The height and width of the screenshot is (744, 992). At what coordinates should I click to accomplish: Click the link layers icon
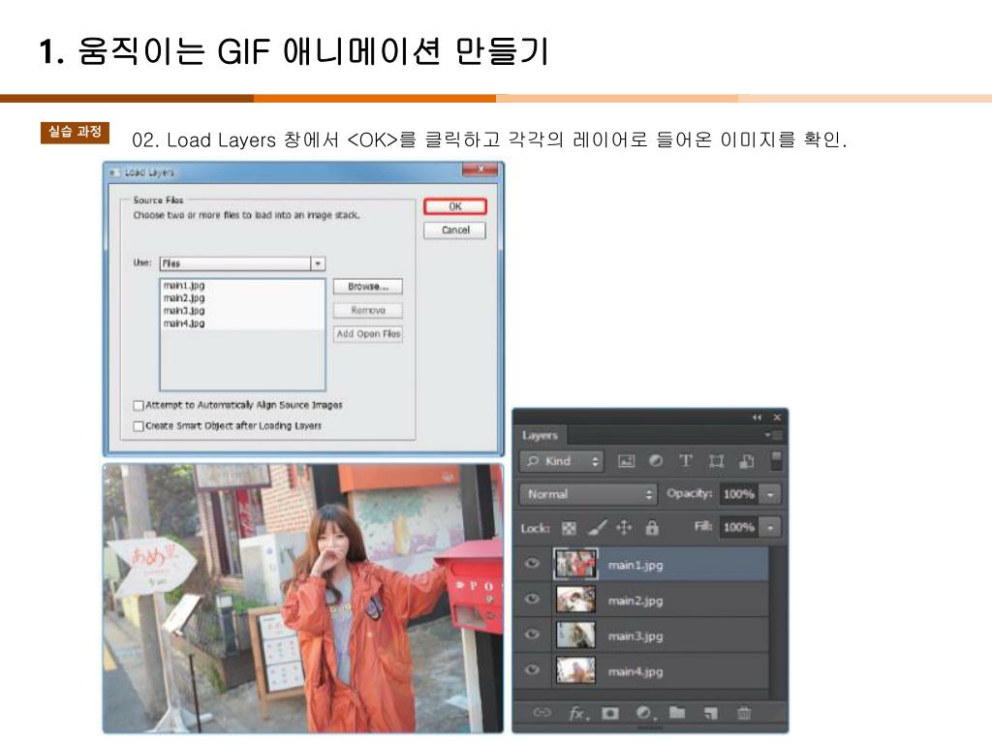[x=542, y=712]
